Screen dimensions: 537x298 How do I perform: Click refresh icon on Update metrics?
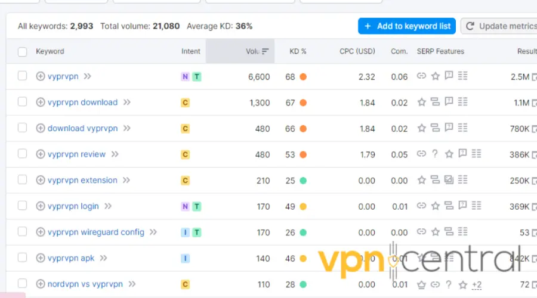(x=470, y=26)
